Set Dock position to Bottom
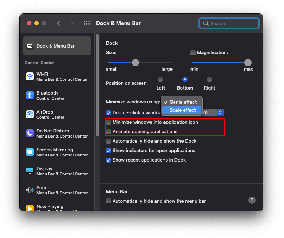The height and width of the screenshot is (238, 284). (x=185, y=79)
